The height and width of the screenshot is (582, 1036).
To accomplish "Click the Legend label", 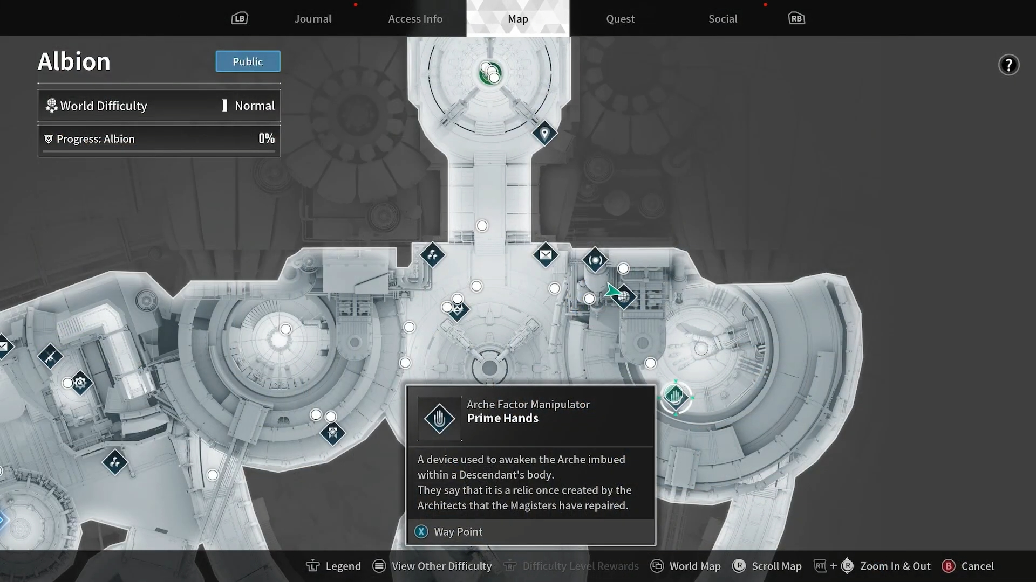I will [x=343, y=566].
